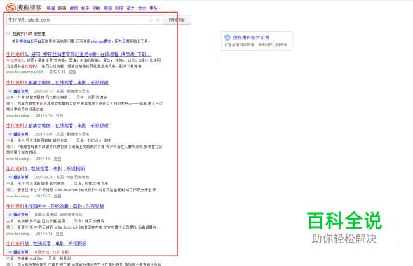Click the microphone icon in search box
The height and width of the screenshot is (266, 413).
[151, 20]
